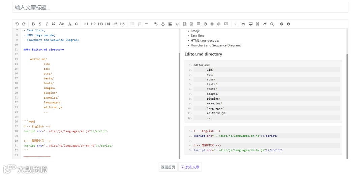Image resolution: width=364 pixels, height=176 pixels.
Task: Insert inline code with </> icon
Action: tap(178, 24)
